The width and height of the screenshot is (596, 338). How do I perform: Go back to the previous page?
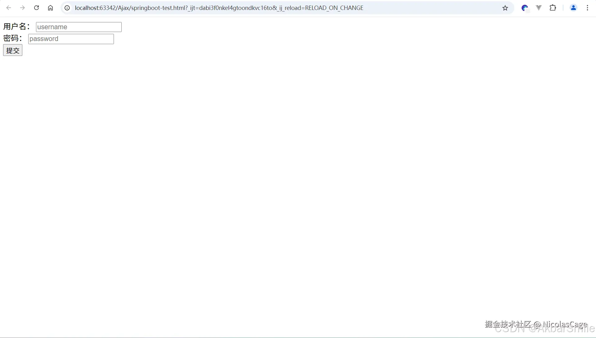(9, 8)
